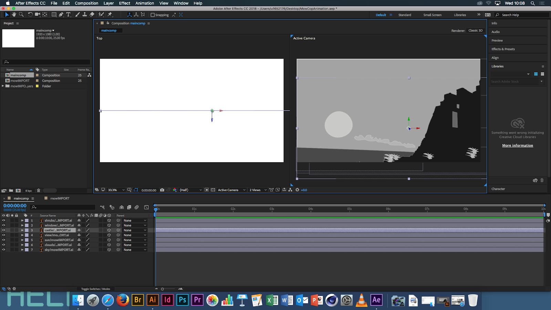Click the Composition Mini-Flowchart icon
The image size is (551, 310).
pos(102,207)
